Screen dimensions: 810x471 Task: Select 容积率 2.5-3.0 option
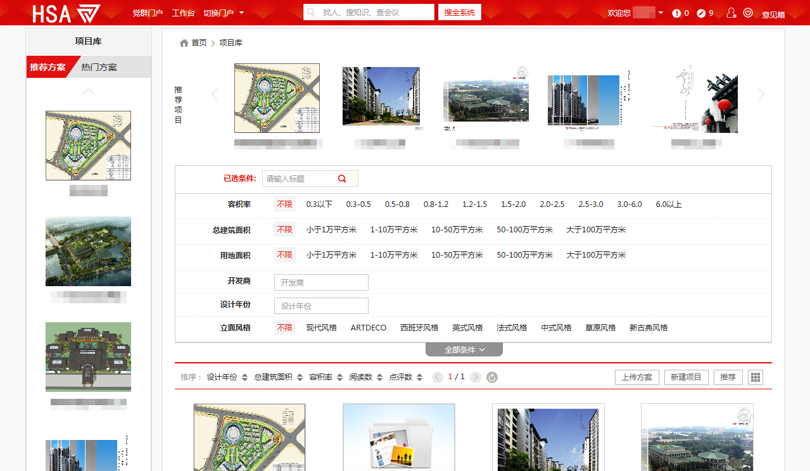590,204
